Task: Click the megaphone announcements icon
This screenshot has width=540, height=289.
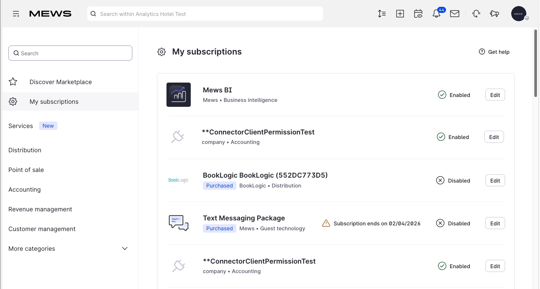Action: point(494,14)
